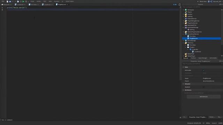Close the PingReturner script tab

tap(67, 5)
